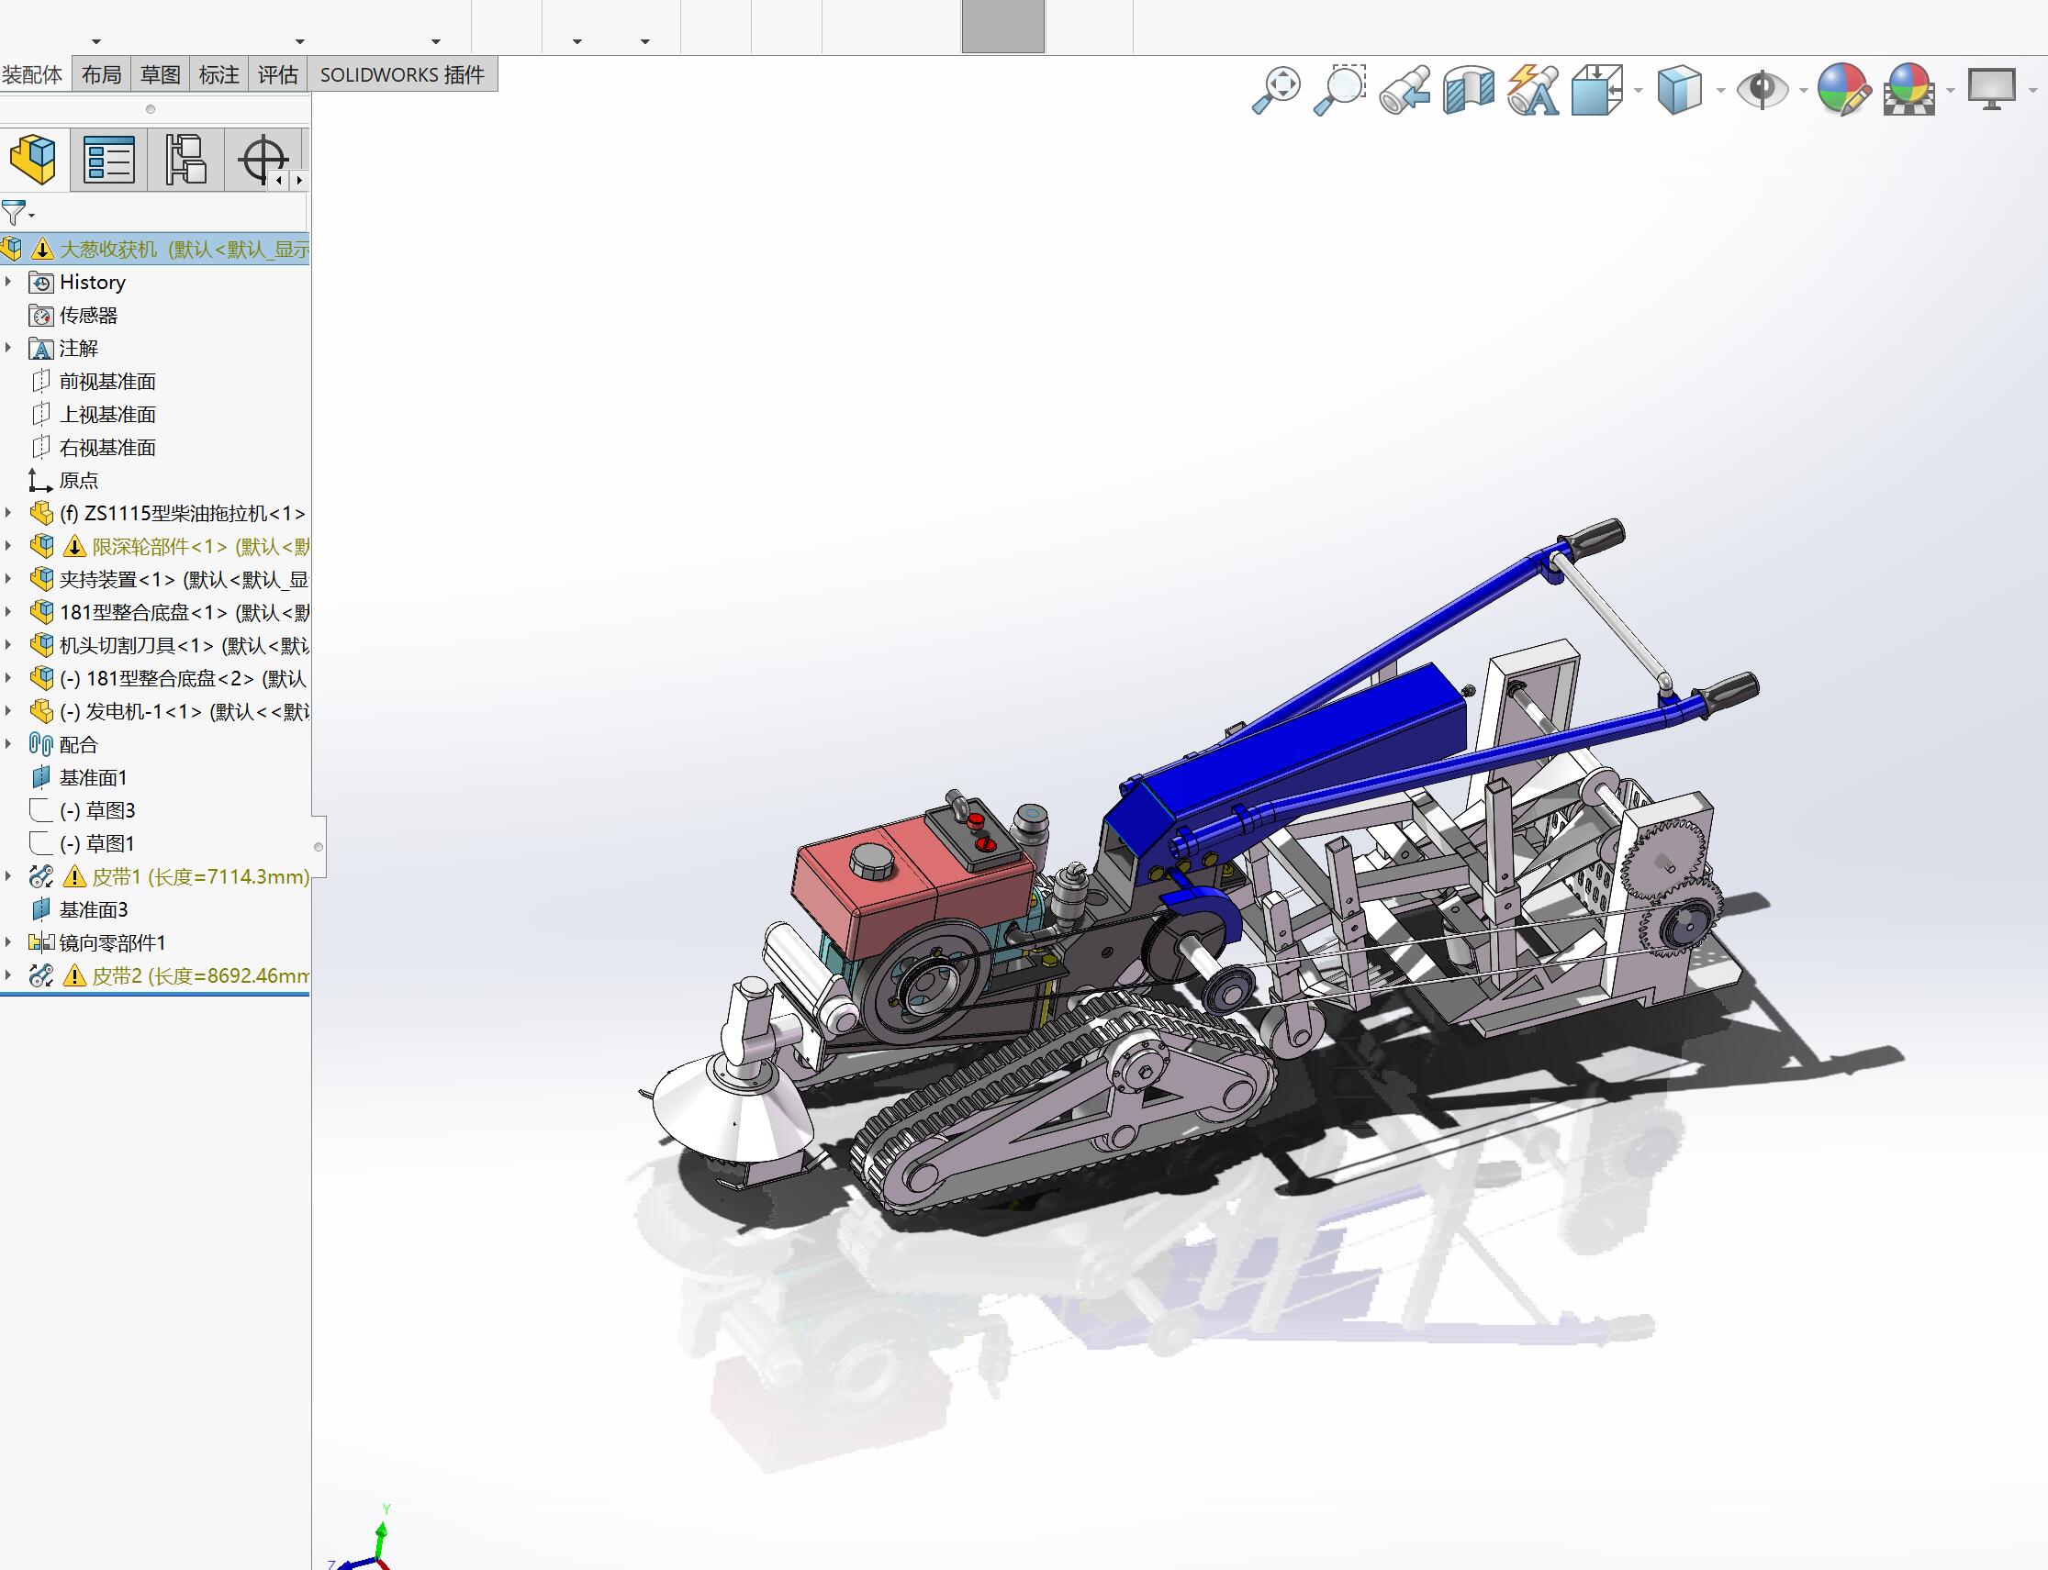Open the Hide/Show Items dropdown arrow
2048x1570 pixels.
point(1803,91)
